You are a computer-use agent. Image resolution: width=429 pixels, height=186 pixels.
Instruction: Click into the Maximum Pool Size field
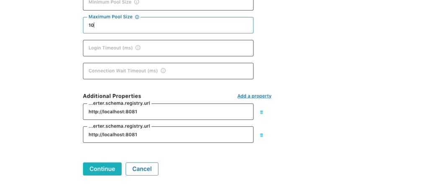[x=168, y=25]
